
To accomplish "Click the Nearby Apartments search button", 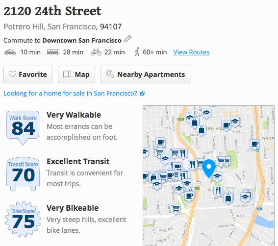I will point(146,74).
